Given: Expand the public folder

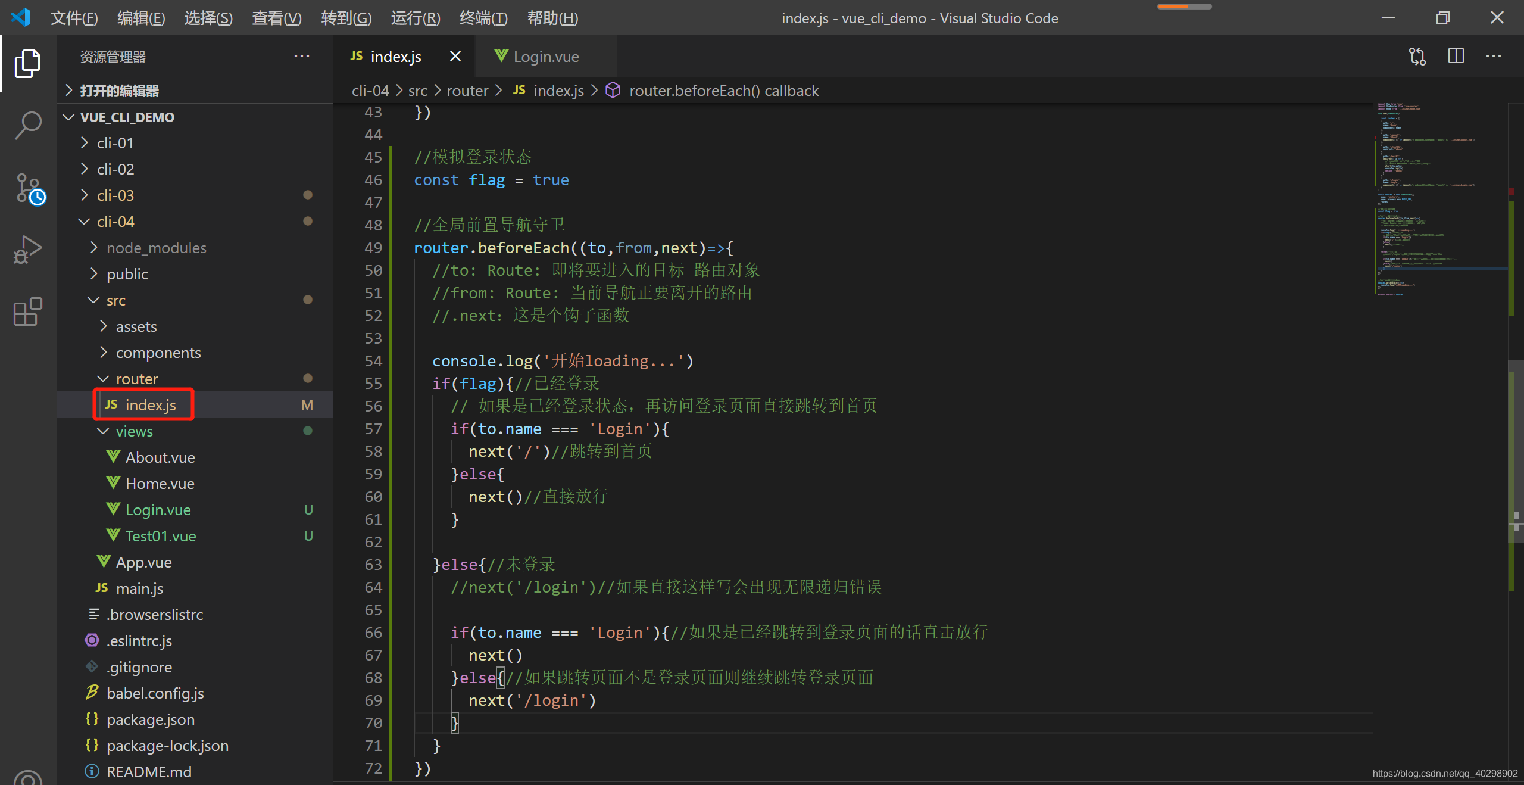Looking at the screenshot, I should tap(94, 274).
